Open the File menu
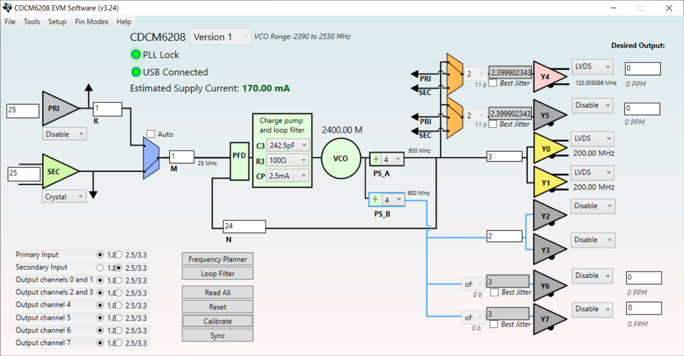 pos(10,22)
